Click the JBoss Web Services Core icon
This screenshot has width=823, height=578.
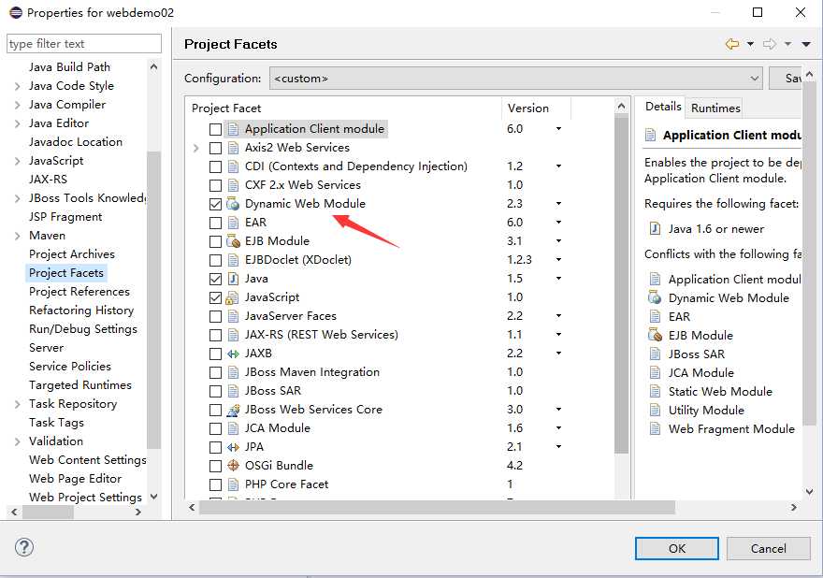(x=233, y=410)
